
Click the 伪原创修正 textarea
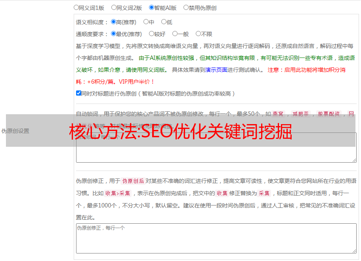[216, 238]
